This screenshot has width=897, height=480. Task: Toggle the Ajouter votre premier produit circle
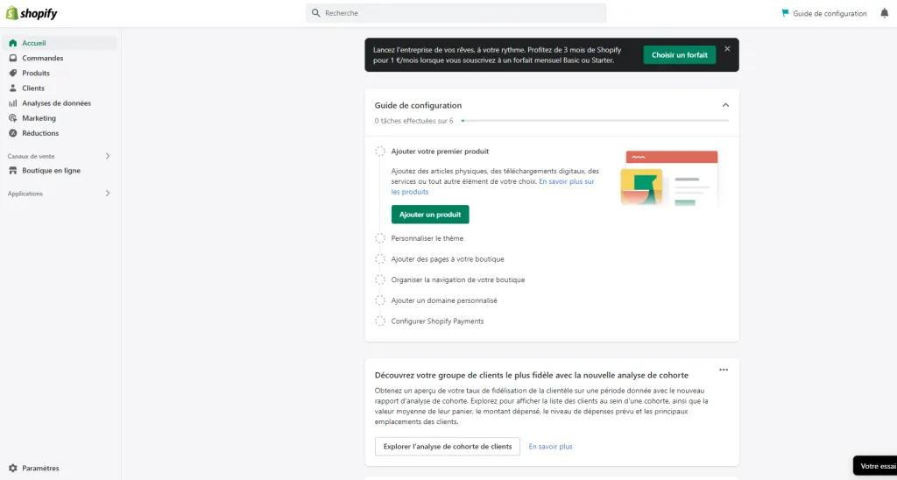pyautogui.click(x=380, y=152)
